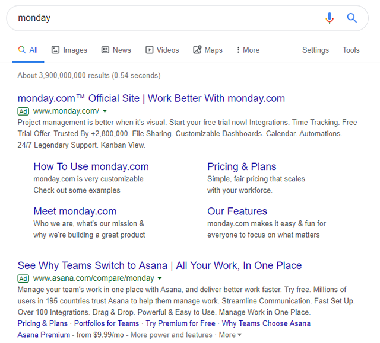Click the Images tab icon
This screenshot has height=343, width=380.
pyautogui.click(x=55, y=50)
